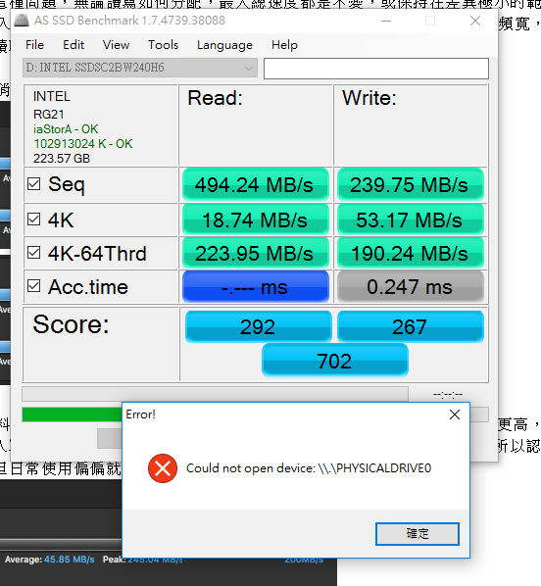Open the View menu

coord(116,45)
